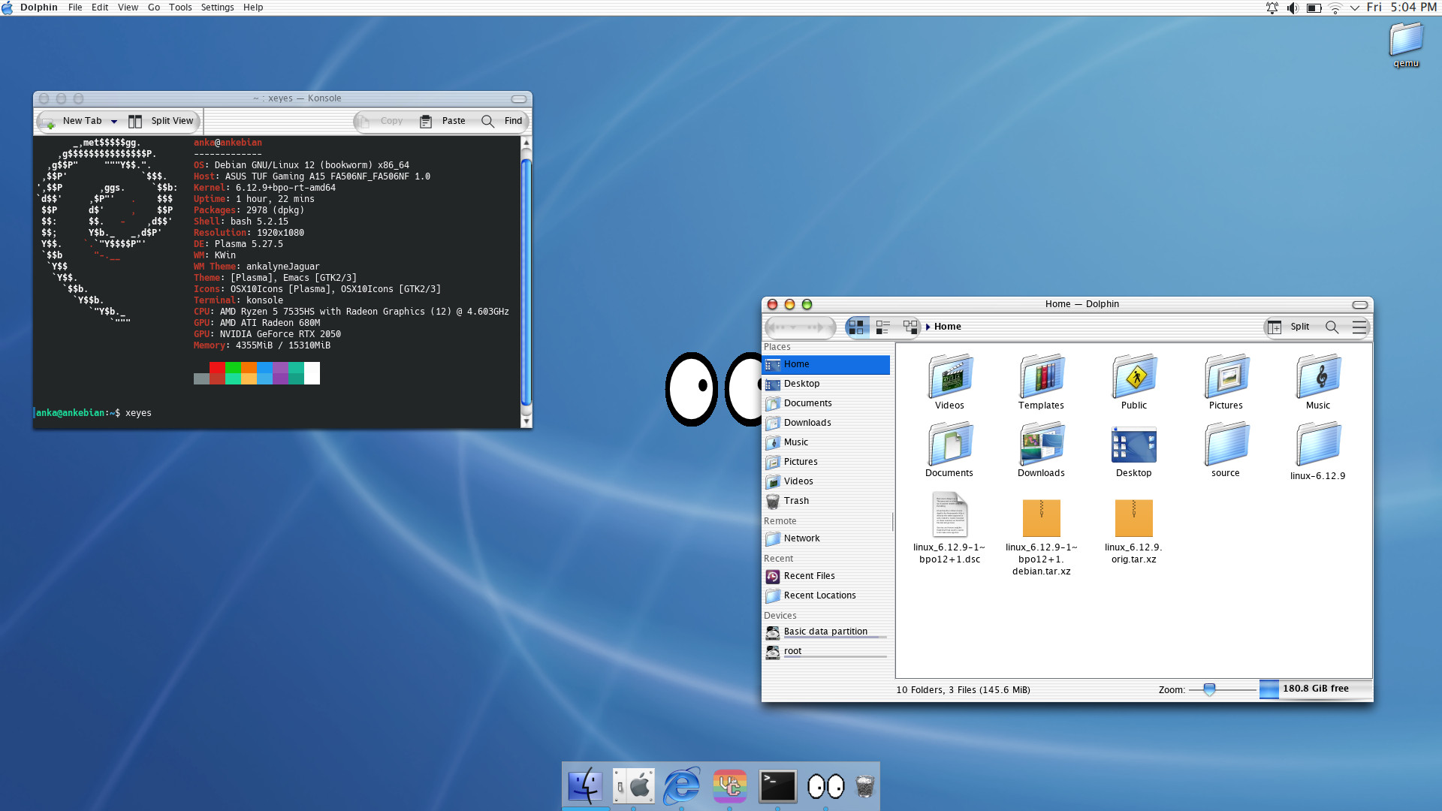The image size is (1442, 811).
Task: Open Help menu in menu bar
Action: (x=253, y=8)
